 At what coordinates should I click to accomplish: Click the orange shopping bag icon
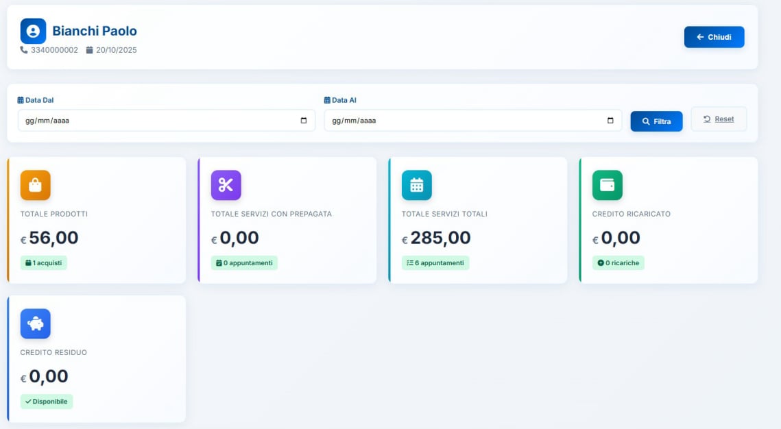coord(35,185)
